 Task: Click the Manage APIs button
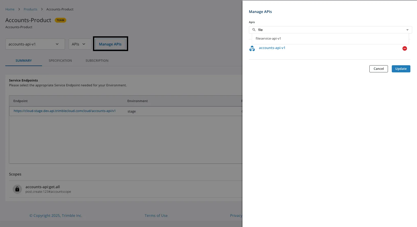pyautogui.click(x=110, y=44)
